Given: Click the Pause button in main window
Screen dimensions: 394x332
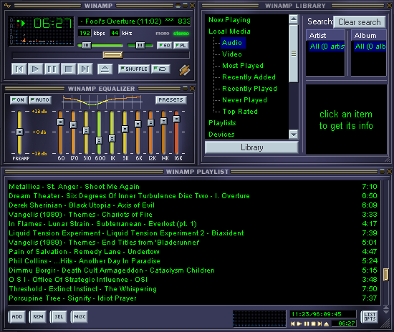Looking at the screenshot, I should pyautogui.click(x=52, y=69).
